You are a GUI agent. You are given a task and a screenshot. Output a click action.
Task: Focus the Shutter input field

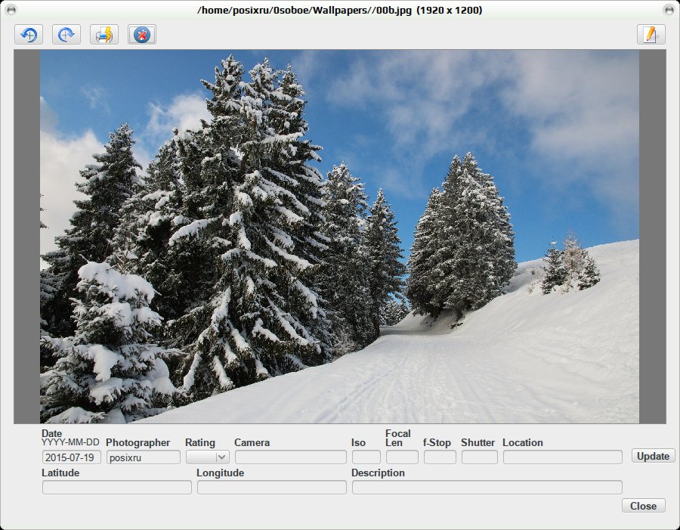tap(480, 457)
